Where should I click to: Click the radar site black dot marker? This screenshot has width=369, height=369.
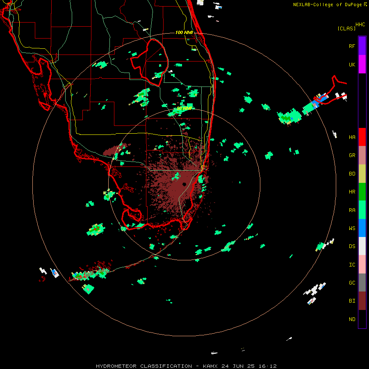[x=184, y=184]
